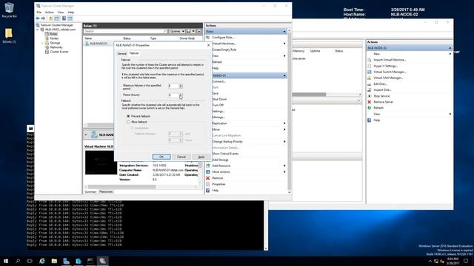Click the red Remove X icon

pos(208,178)
